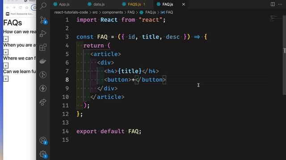Click 'desc' parameter in FAQ props
The width and height of the screenshot is (286, 160).
coord(173,37)
